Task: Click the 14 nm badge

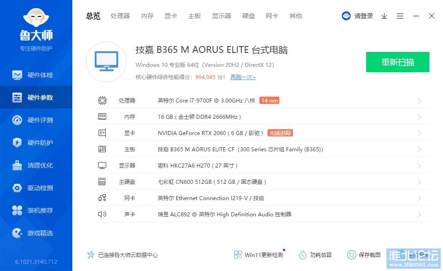Action: (x=269, y=100)
